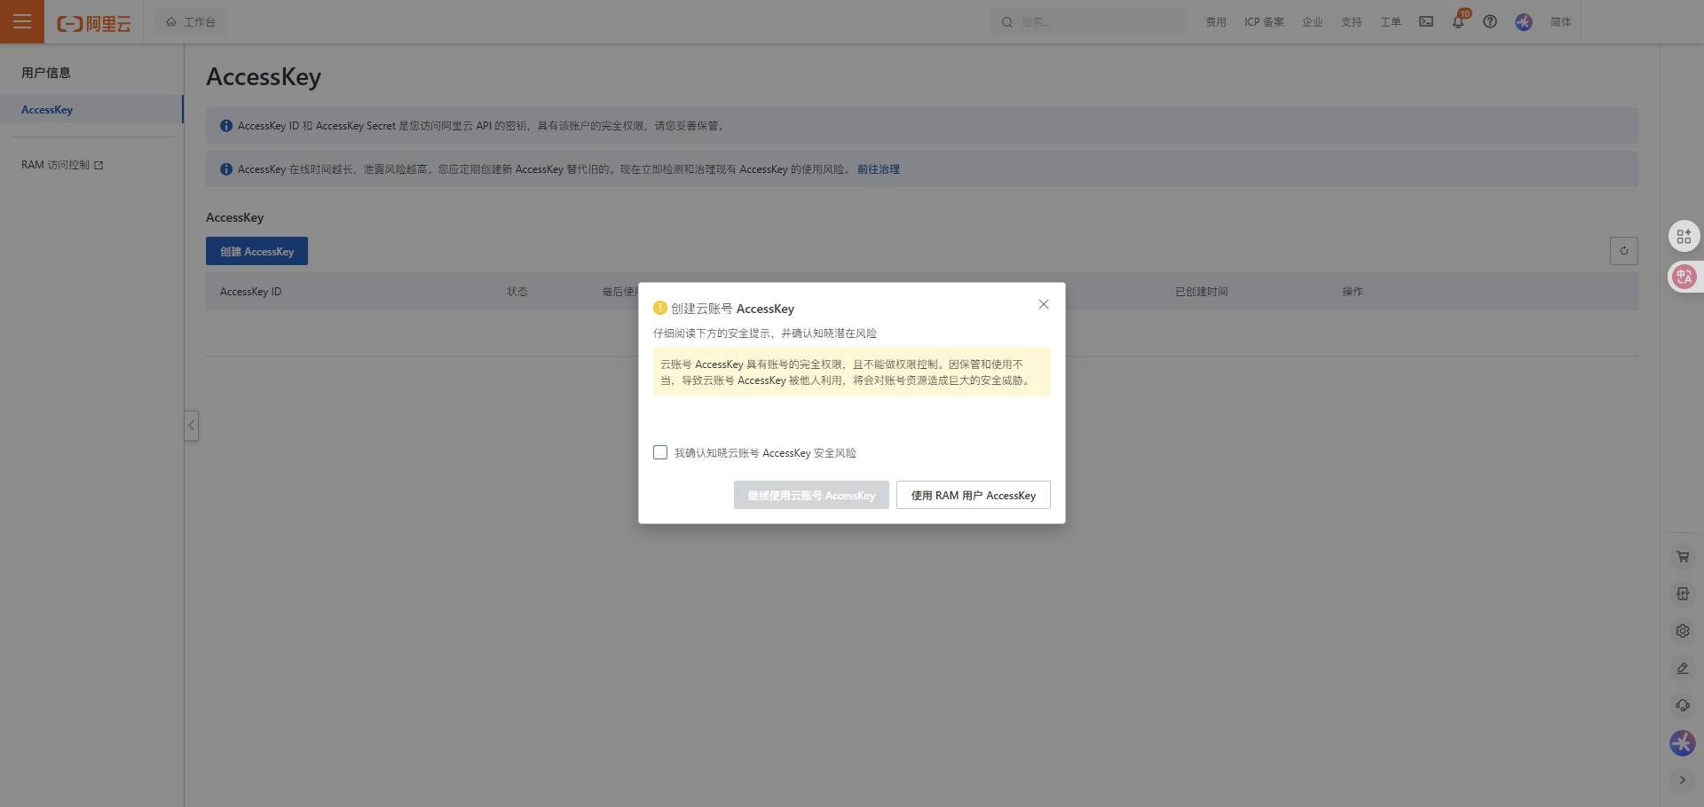The height and width of the screenshot is (807, 1704).
Task: Close the 创建云账号 AccessKey dialog
Action: click(1044, 304)
